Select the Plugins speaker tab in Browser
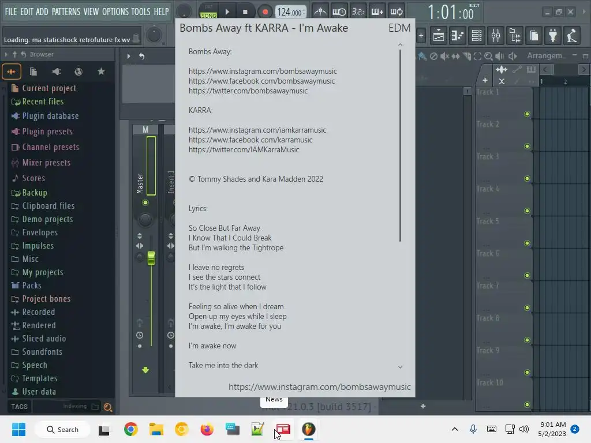 click(x=56, y=72)
